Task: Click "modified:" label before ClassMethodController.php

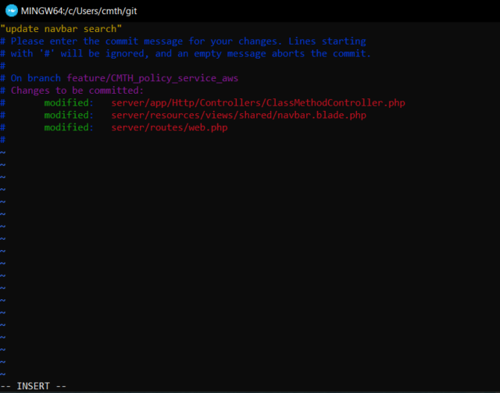Action: pyautogui.click(x=69, y=103)
